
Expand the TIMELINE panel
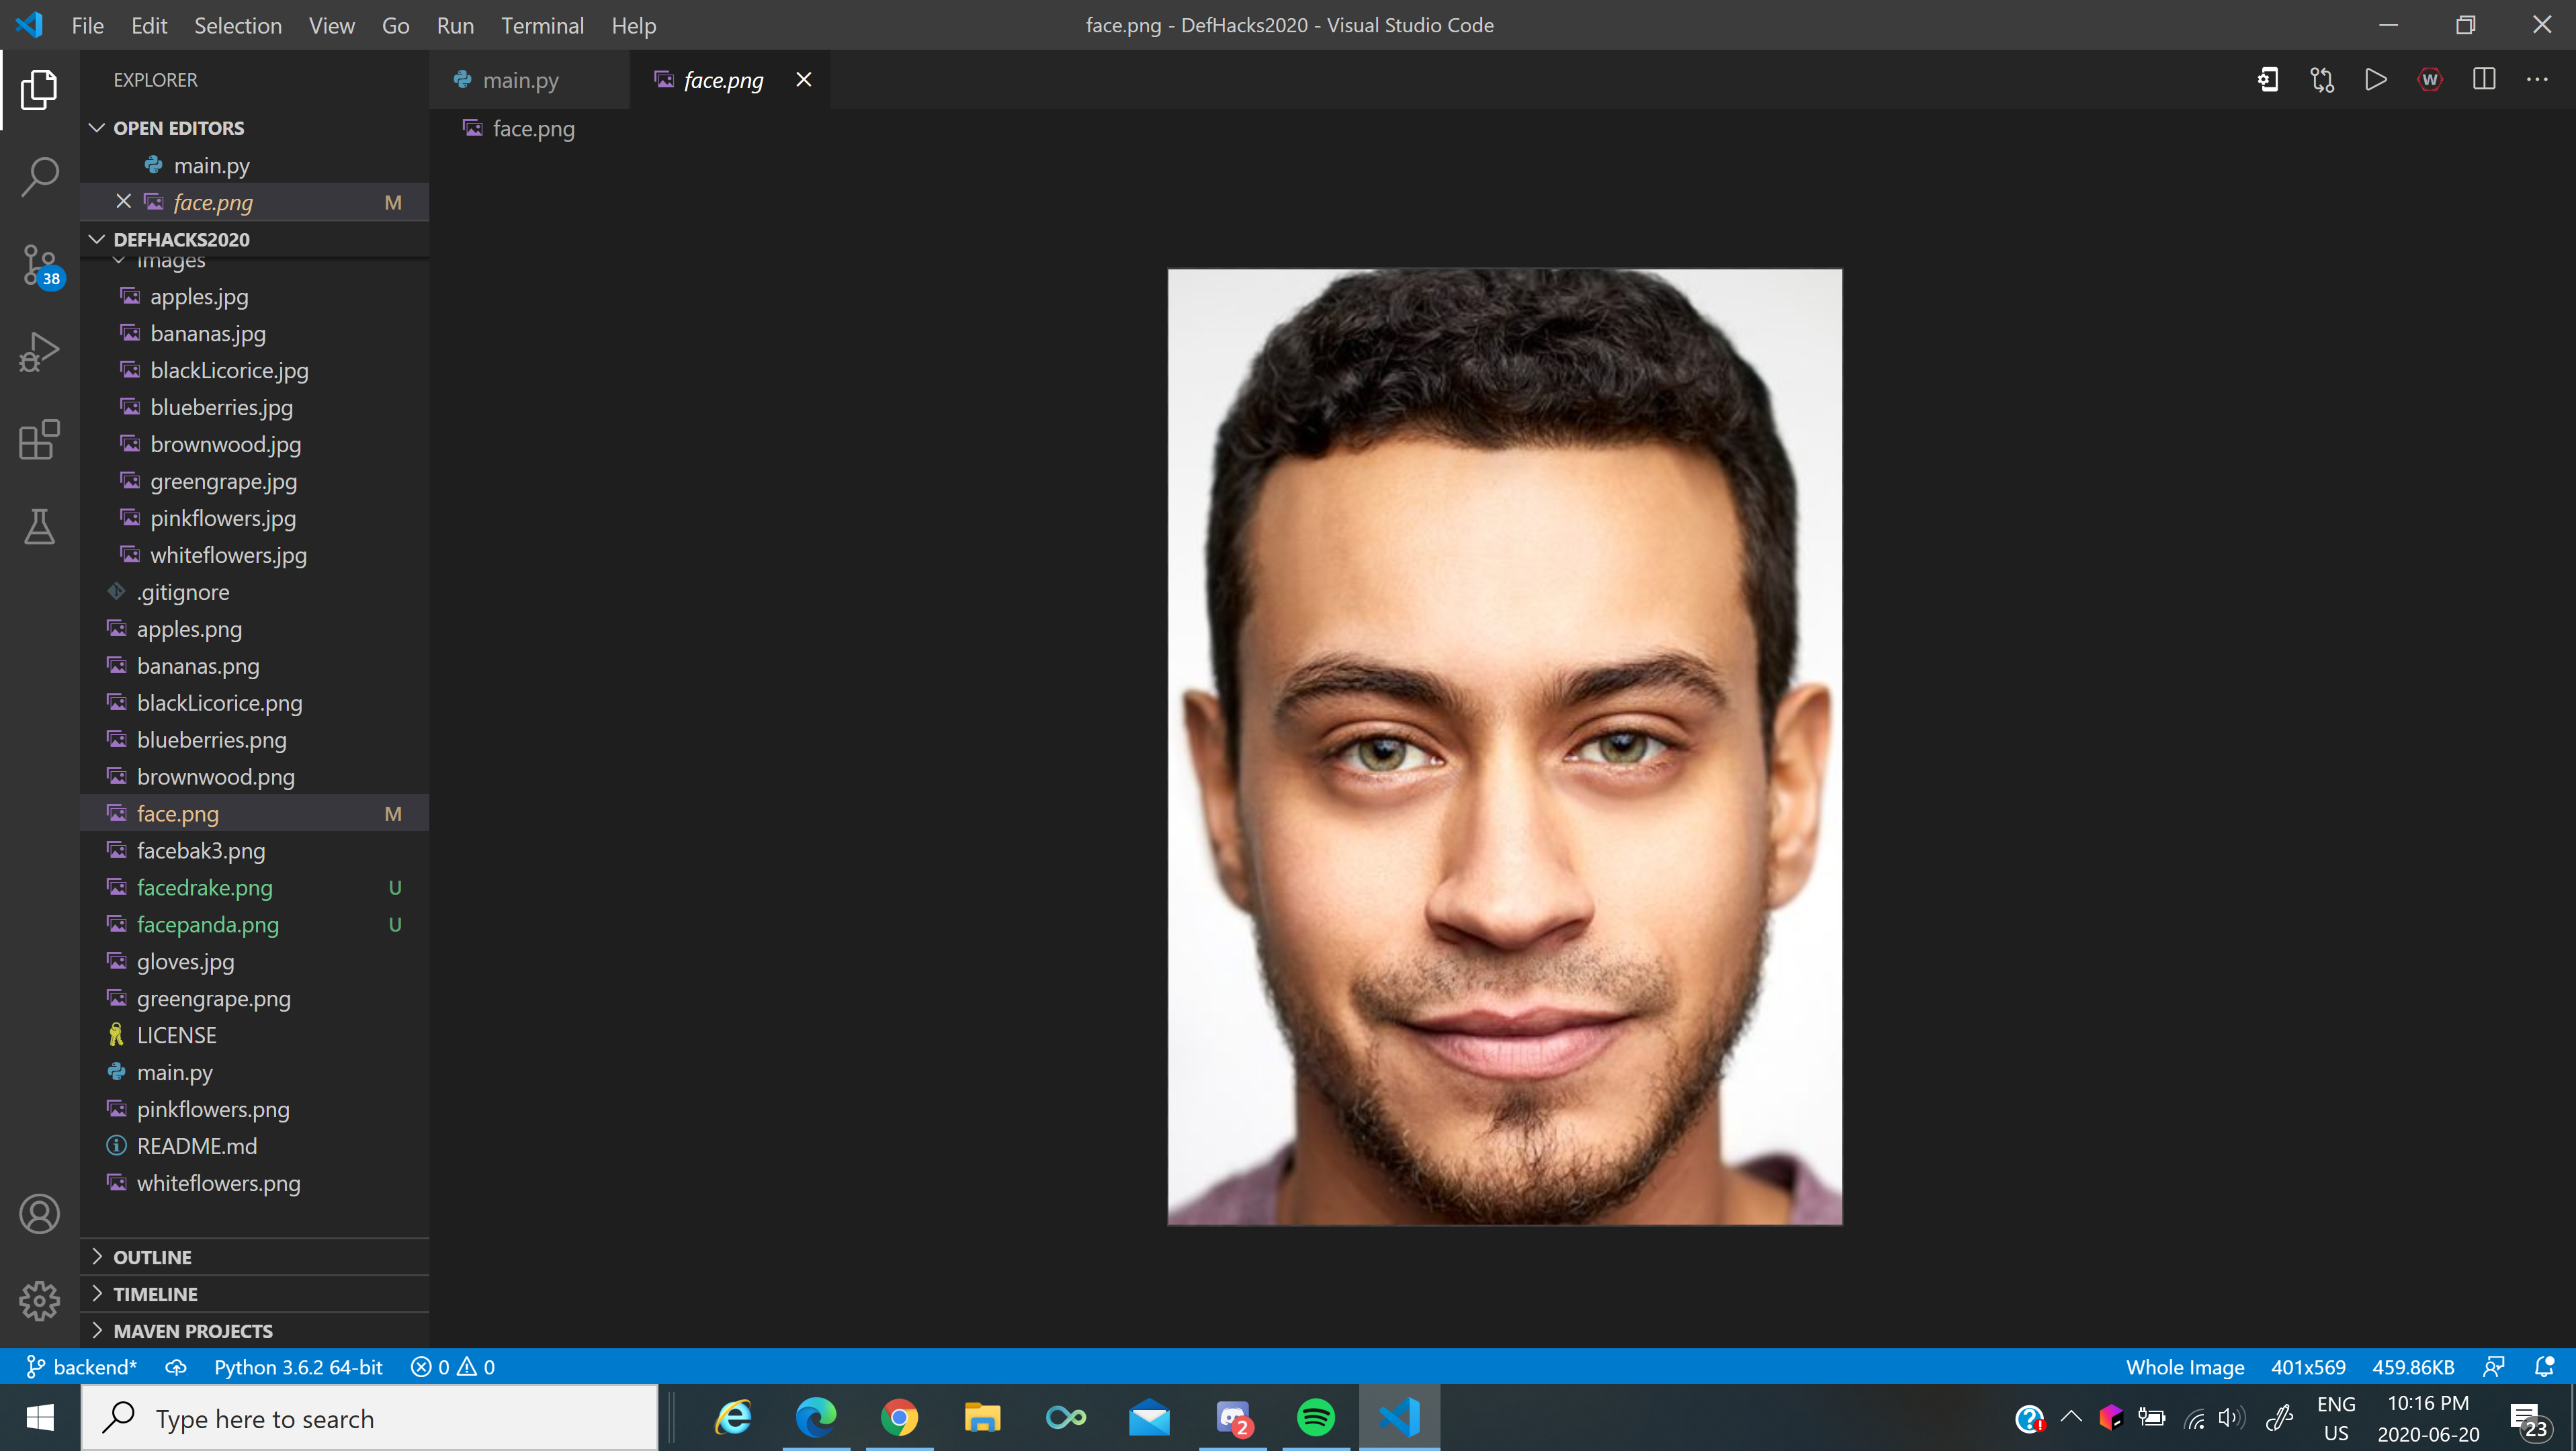tap(155, 1294)
